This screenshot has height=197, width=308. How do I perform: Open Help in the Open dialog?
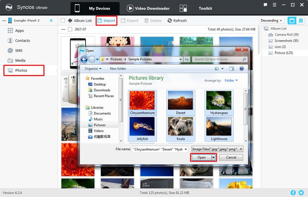242,69
